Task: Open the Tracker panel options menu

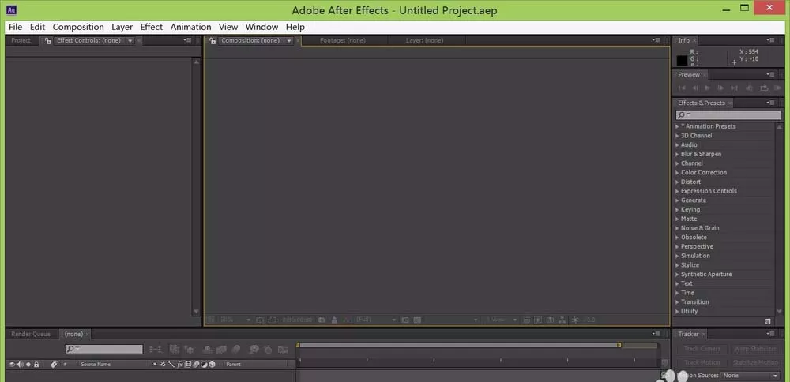Action: tap(771, 334)
